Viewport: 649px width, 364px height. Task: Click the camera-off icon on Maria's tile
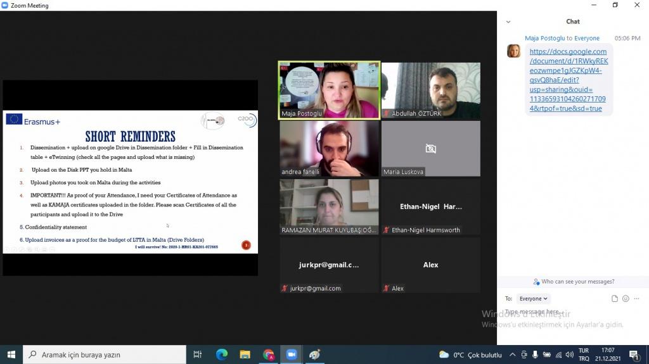pos(430,149)
